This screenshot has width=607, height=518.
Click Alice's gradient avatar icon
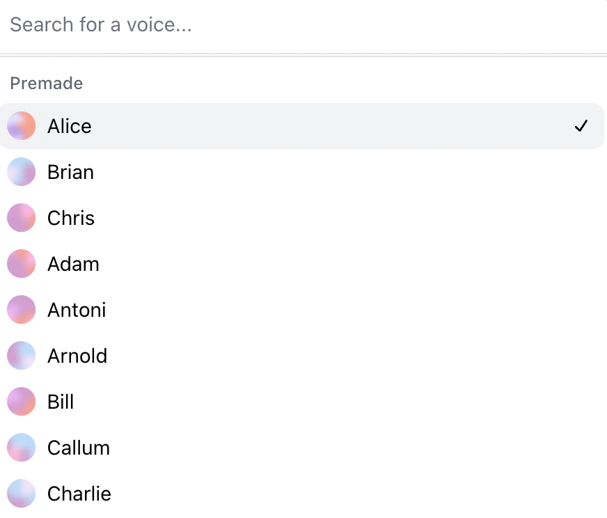[22, 126]
